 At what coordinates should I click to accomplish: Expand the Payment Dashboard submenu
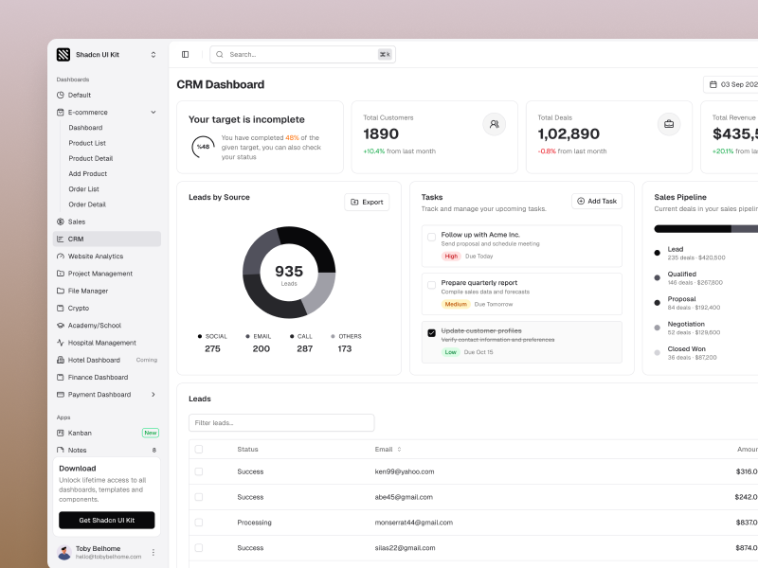(x=153, y=394)
